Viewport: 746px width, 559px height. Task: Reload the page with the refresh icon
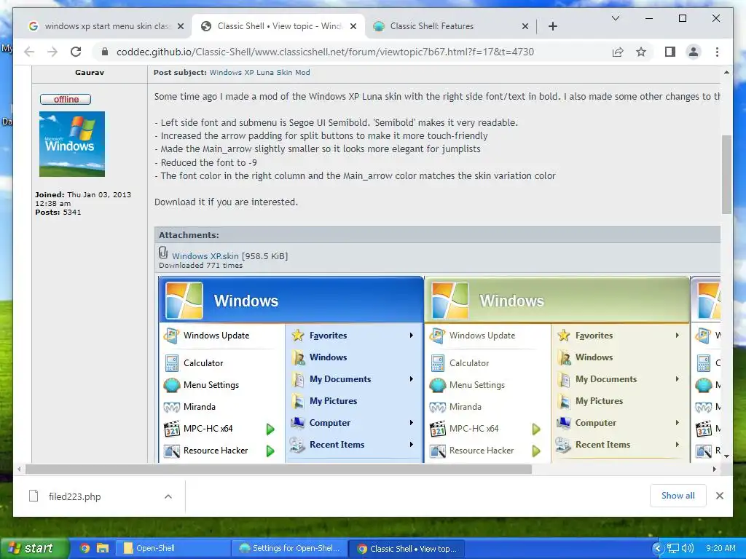76,52
